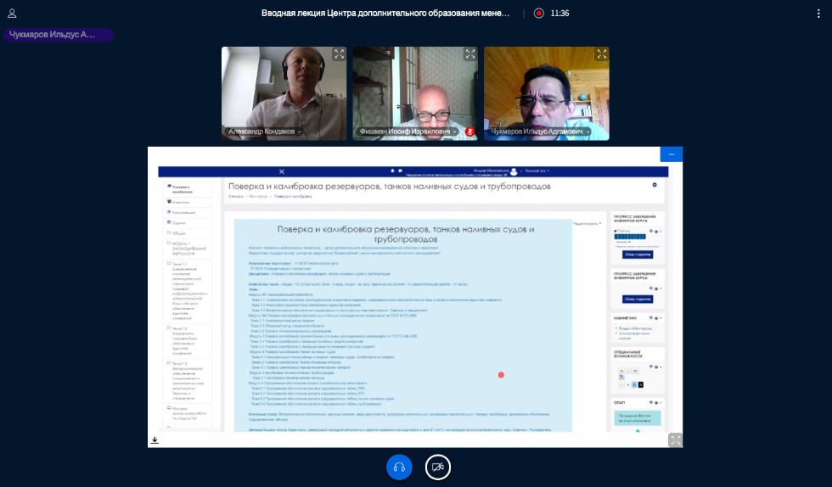Click the Чукмаров Ильдус talking indicator
The width and height of the screenshot is (832, 487).
point(58,35)
